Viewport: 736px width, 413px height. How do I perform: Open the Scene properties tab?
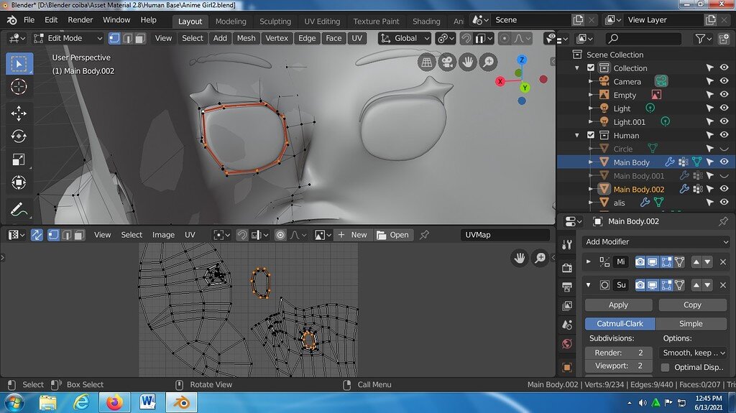[x=567, y=325]
